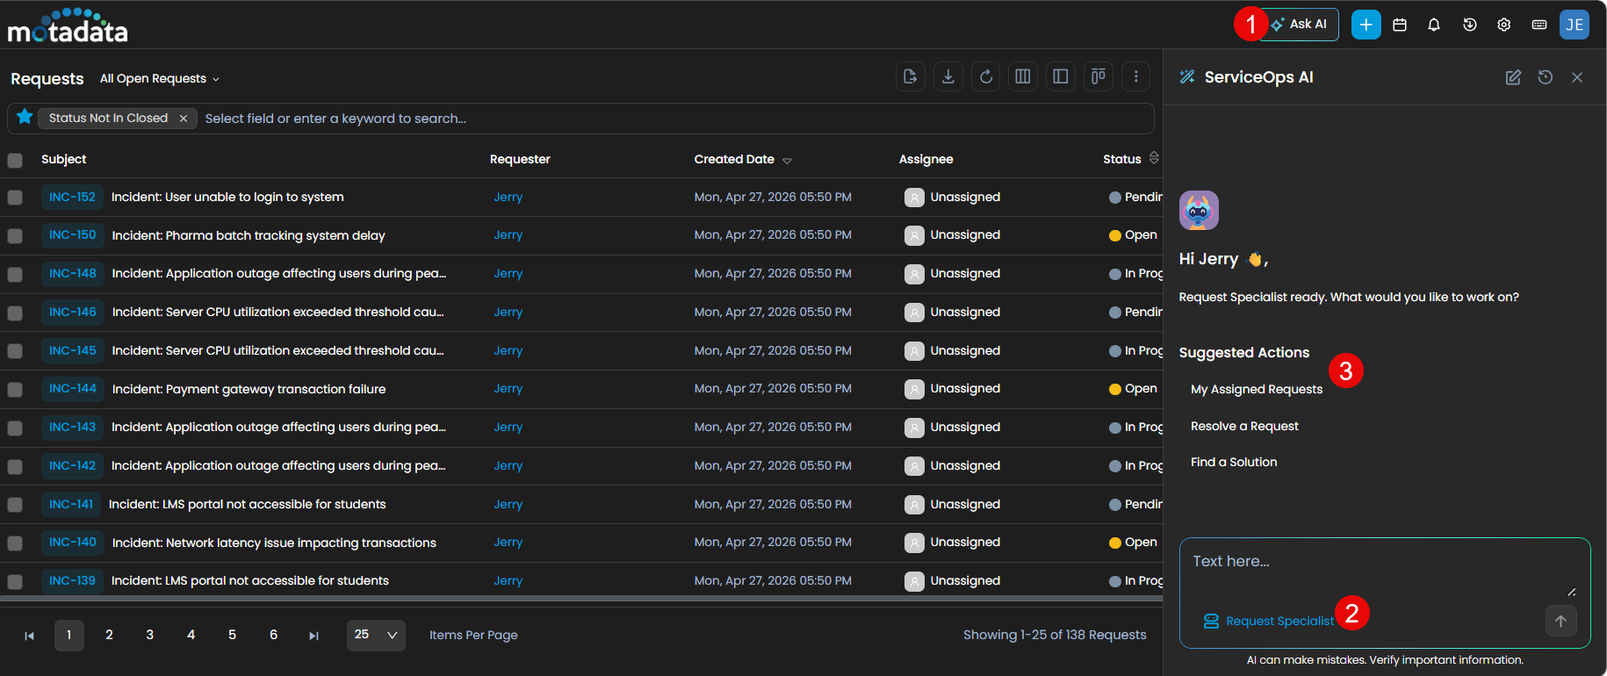The width and height of the screenshot is (1607, 676).
Task: Click the blue plus create button
Action: [1366, 25]
